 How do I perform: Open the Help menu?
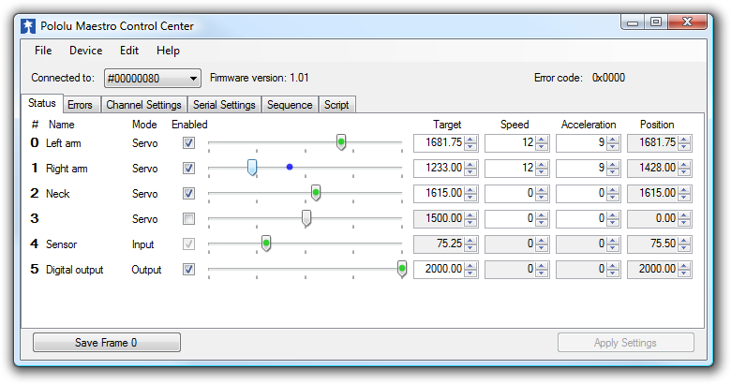point(168,51)
